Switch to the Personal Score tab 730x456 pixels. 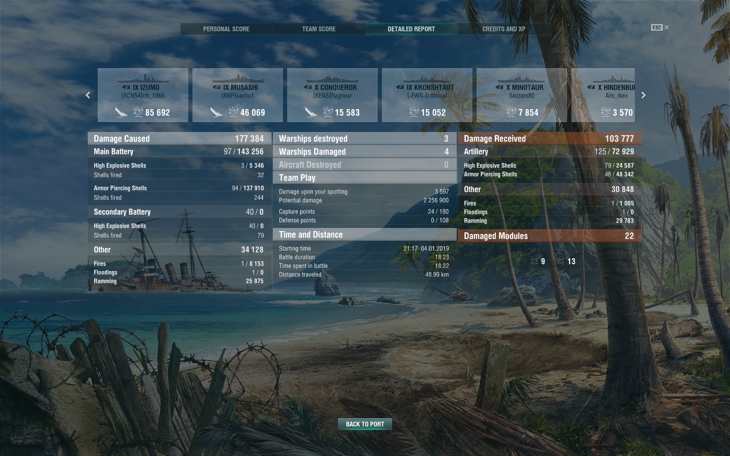(226, 29)
